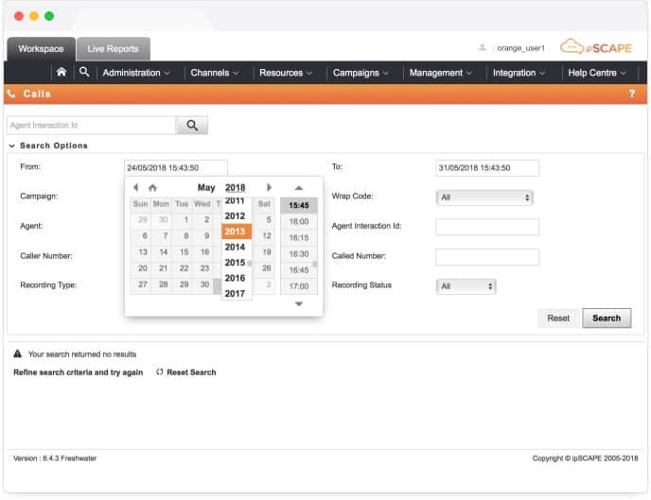This screenshot has height=500, width=651.
Task: Go to next month in calendar
Action: (x=270, y=187)
